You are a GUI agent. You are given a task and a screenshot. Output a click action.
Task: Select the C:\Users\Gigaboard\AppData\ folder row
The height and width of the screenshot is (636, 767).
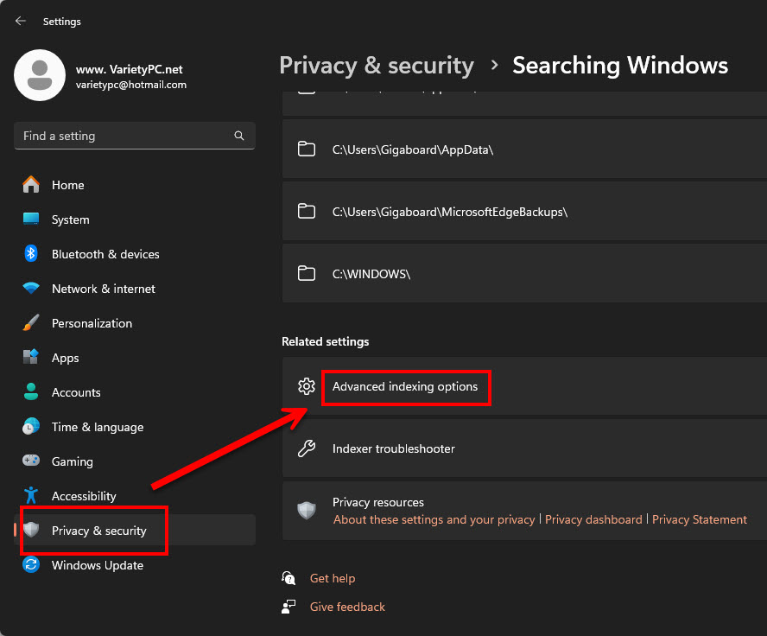click(524, 149)
